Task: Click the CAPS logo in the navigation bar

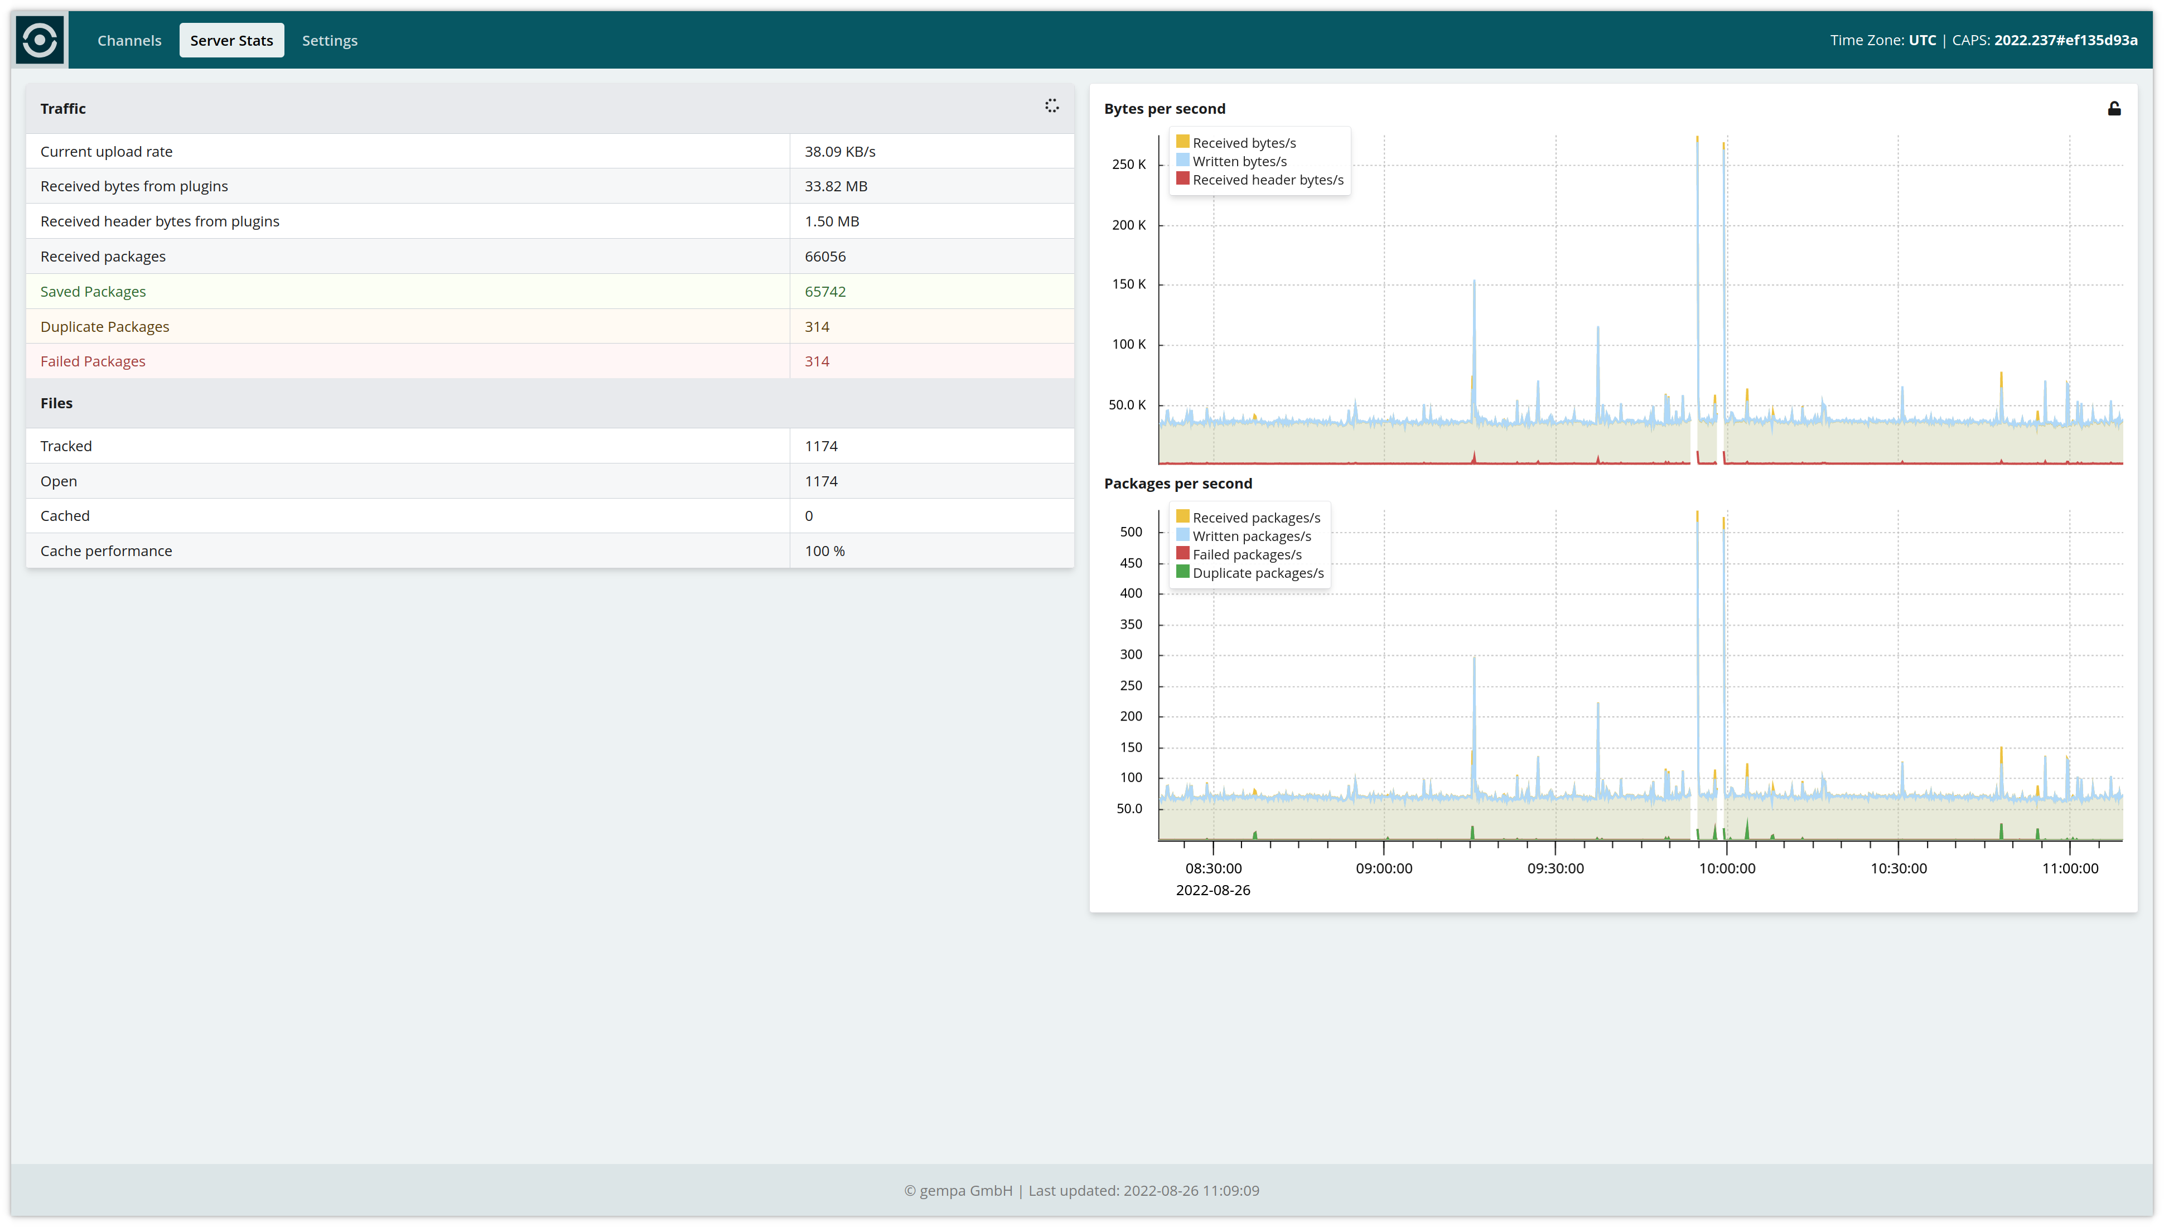Action: [x=40, y=40]
